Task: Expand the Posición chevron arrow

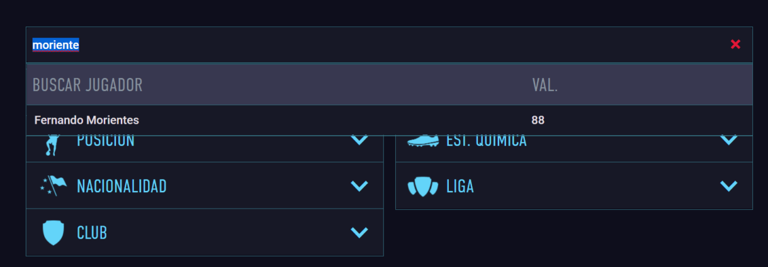Action: tap(359, 140)
